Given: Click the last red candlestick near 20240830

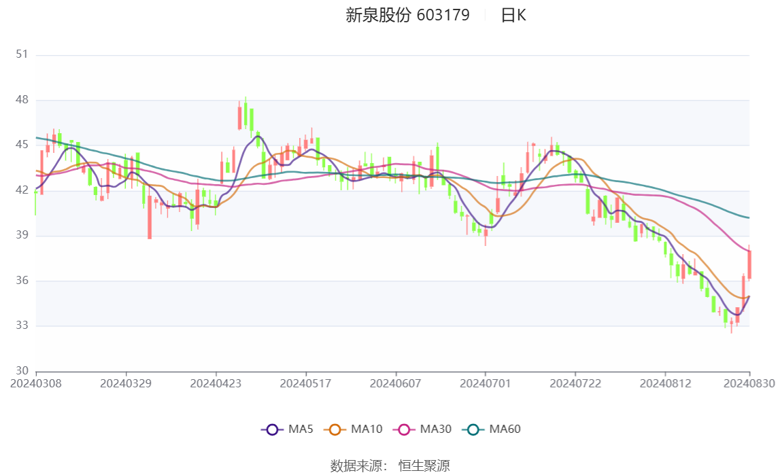Looking at the screenshot, I should coord(749,264).
